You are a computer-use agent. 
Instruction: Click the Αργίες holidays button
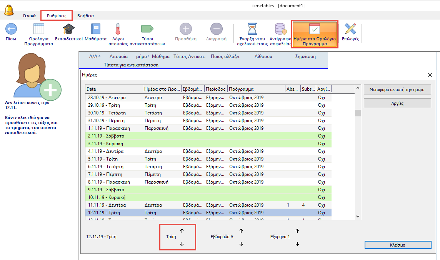tap(397, 103)
